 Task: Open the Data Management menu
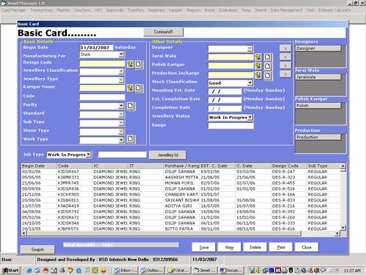pyautogui.click(x=286, y=10)
